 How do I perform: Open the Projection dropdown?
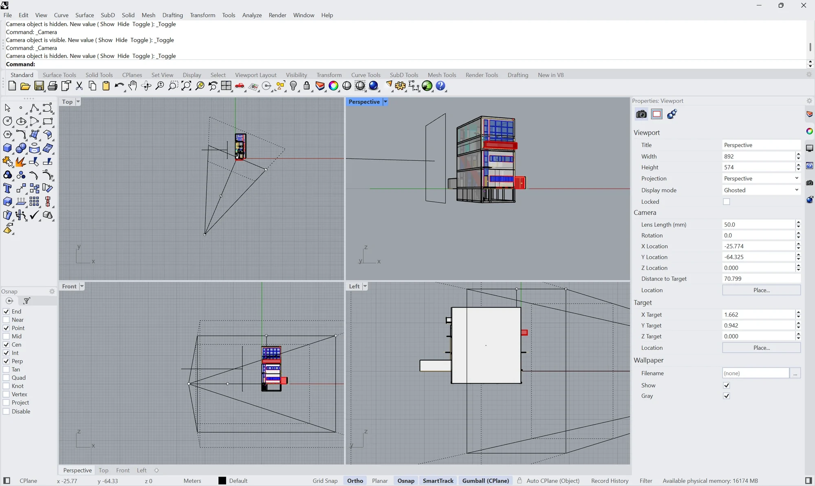pyautogui.click(x=761, y=178)
